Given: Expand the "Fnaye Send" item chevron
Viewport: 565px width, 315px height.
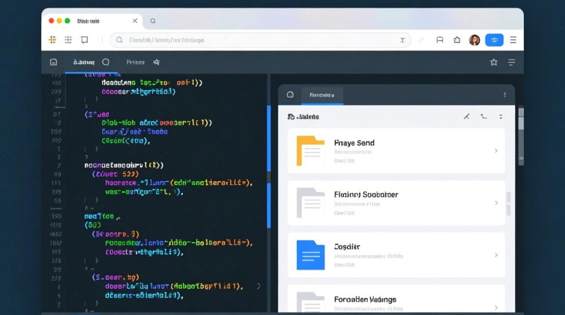Looking at the screenshot, I should click(x=496, y=151).
